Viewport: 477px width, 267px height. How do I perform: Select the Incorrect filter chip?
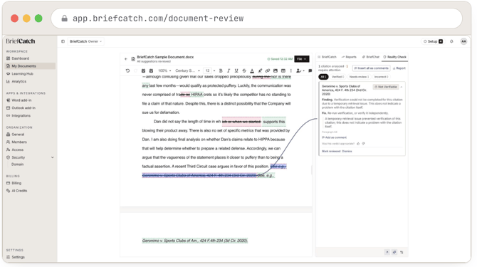click(x=381, y=77)
